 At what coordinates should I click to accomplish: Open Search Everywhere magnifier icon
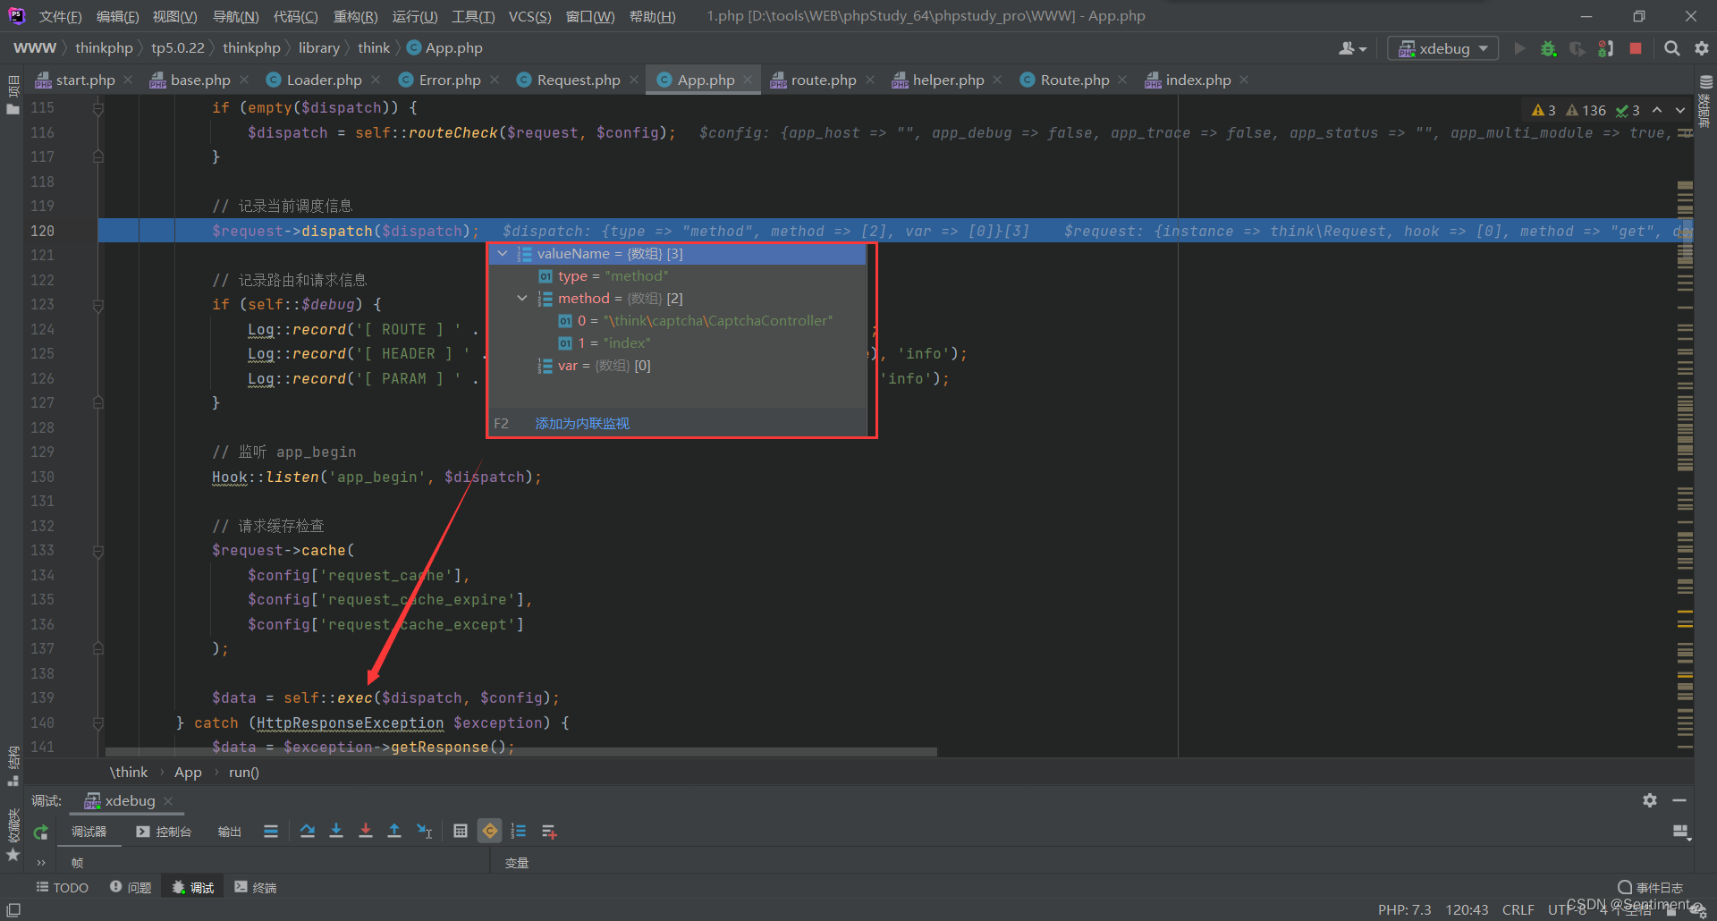pos(1671,48)
